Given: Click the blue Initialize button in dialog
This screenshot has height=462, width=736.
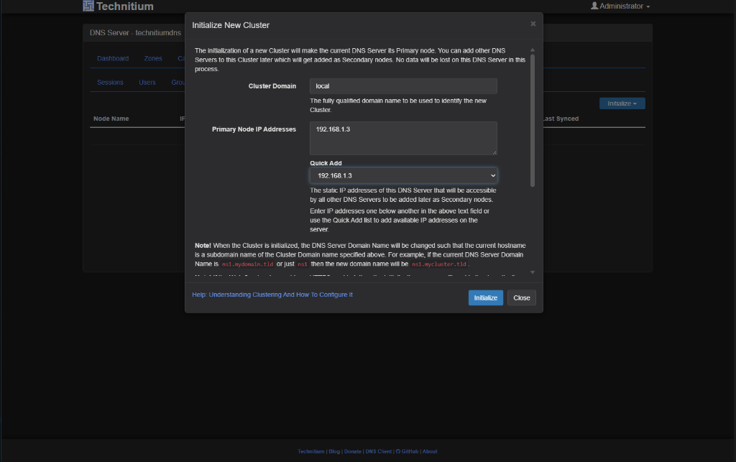Looking at the screenshot, I should [x=485, y=298].
